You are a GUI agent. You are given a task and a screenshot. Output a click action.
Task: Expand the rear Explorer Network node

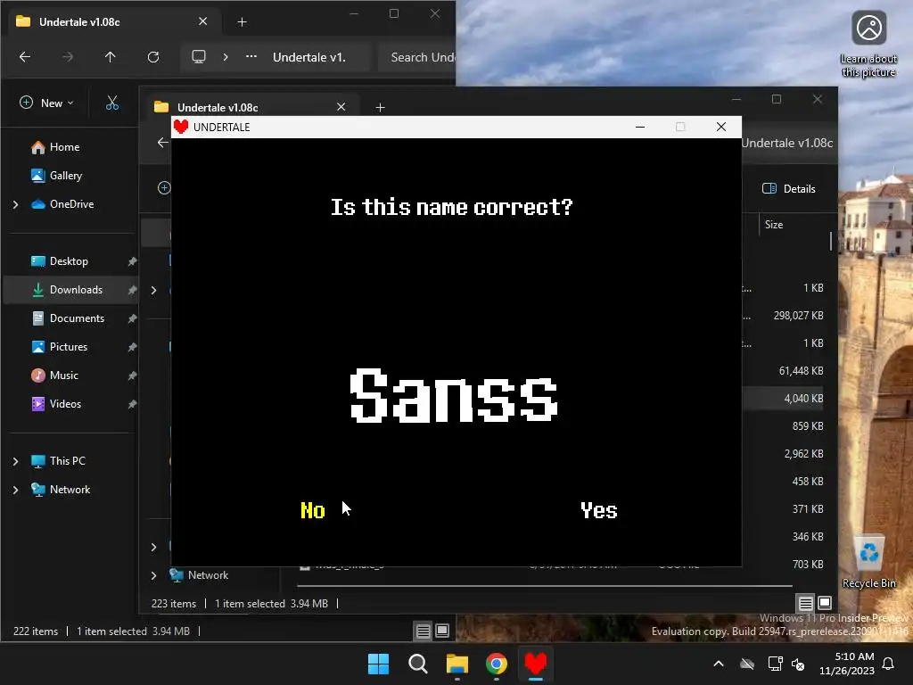[x=16, y=490]
